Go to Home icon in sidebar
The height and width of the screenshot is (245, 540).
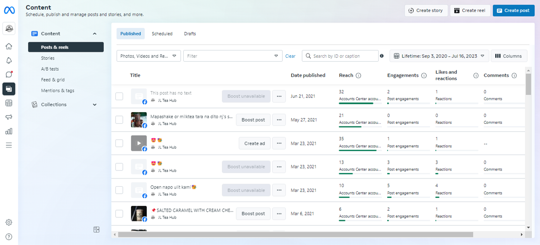point(9,46)
